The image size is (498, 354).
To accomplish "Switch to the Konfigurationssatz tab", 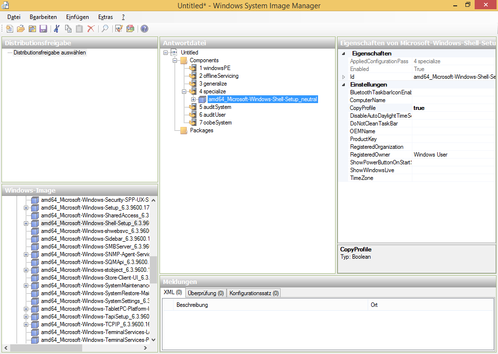I will 254,293.
